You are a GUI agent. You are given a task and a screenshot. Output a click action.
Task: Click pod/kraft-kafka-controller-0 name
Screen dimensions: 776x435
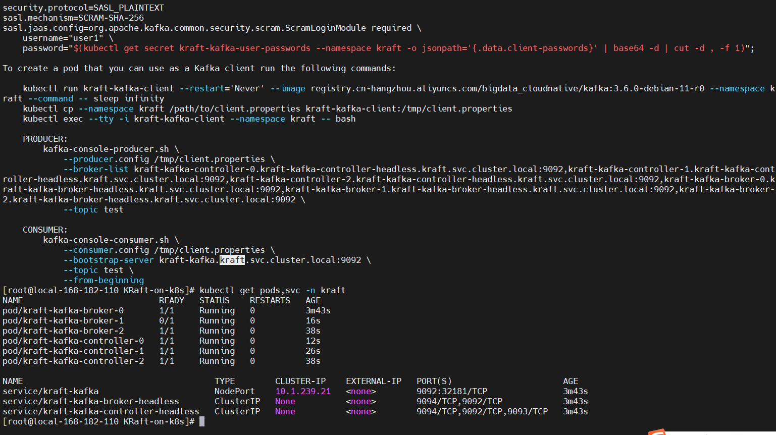click(x=73, y=341)
